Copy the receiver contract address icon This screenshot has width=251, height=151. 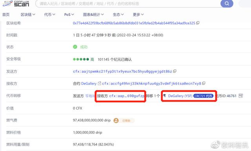[204, 83]
